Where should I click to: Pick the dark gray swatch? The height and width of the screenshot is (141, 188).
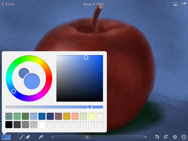17,125
